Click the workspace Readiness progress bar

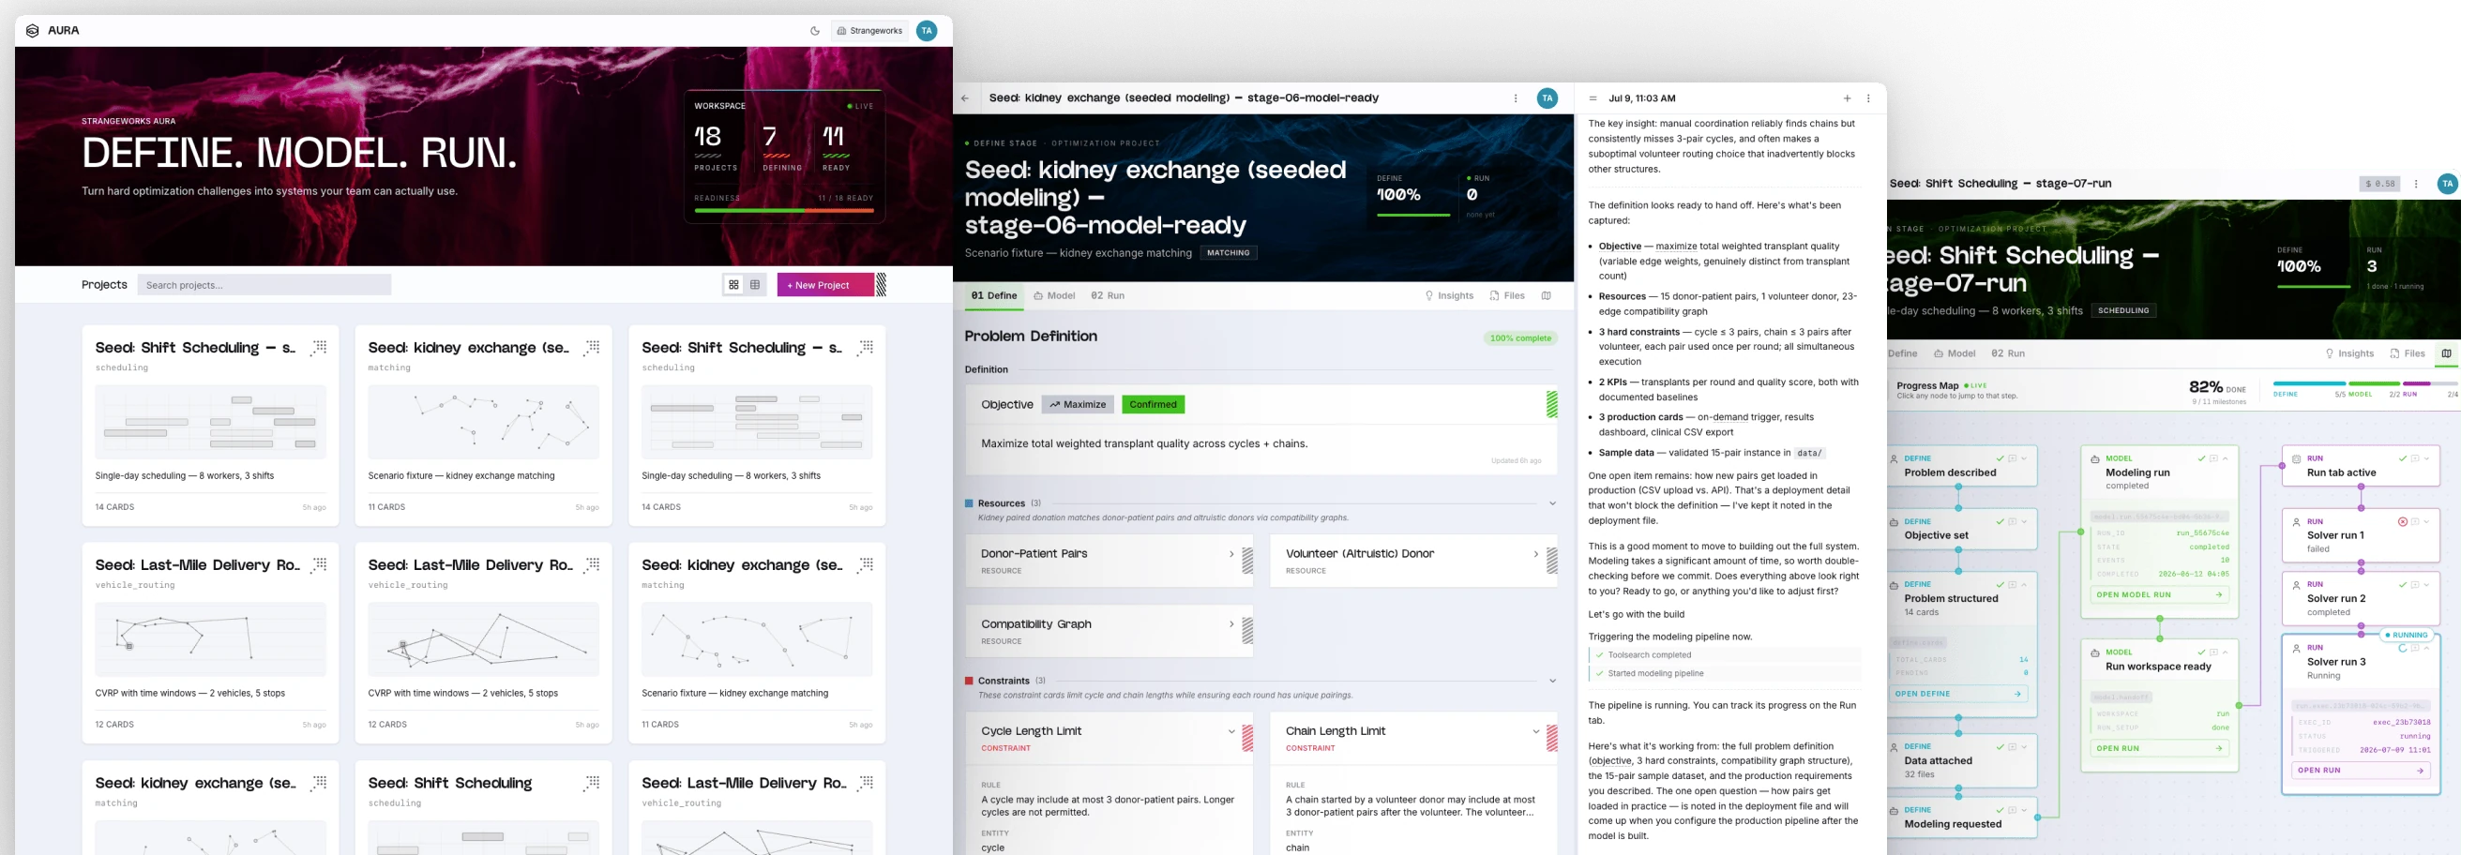click(783, 210)
